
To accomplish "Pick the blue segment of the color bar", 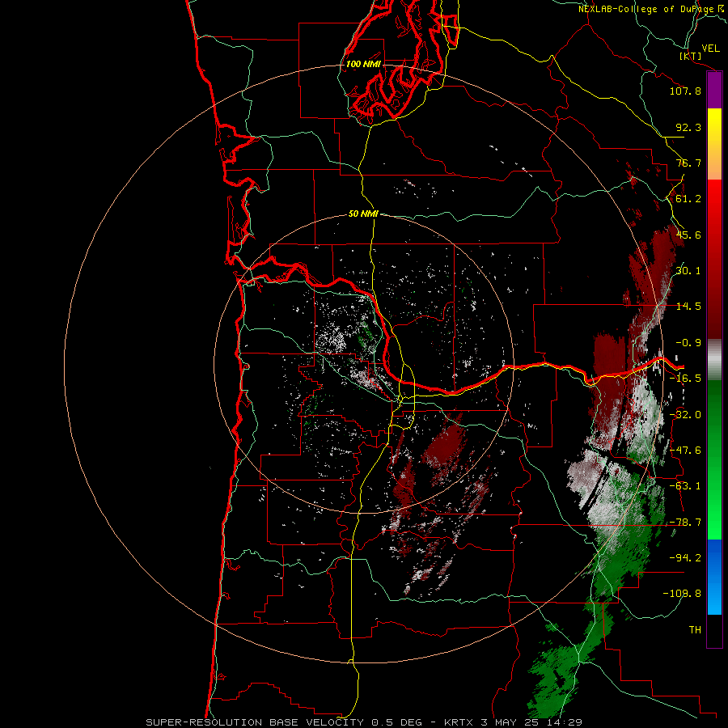I will [x=714, y=577].
